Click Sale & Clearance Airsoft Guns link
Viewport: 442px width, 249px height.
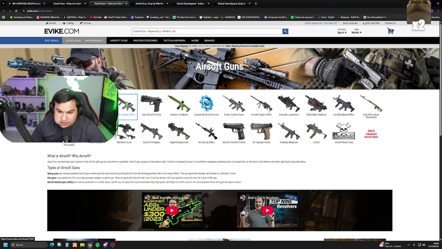(371, 134)
